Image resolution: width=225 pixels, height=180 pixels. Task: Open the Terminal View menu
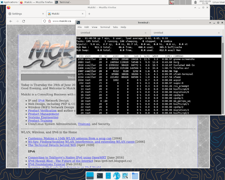coord(94,27)
